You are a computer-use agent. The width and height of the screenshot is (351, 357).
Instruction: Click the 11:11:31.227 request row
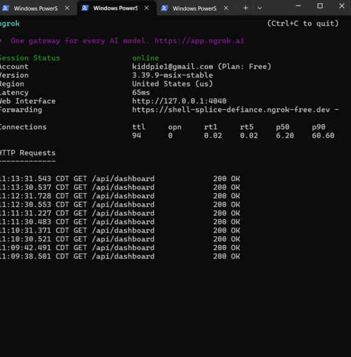point(120,213)
